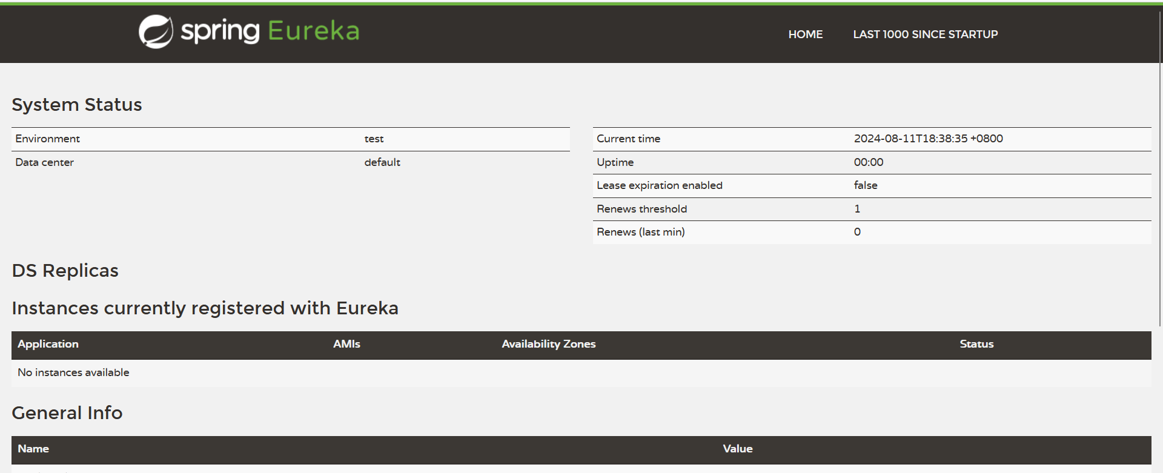Screen dimensions: 1163x473
Task: Click the Lease expiration enabled row
Action: point(872,186)
